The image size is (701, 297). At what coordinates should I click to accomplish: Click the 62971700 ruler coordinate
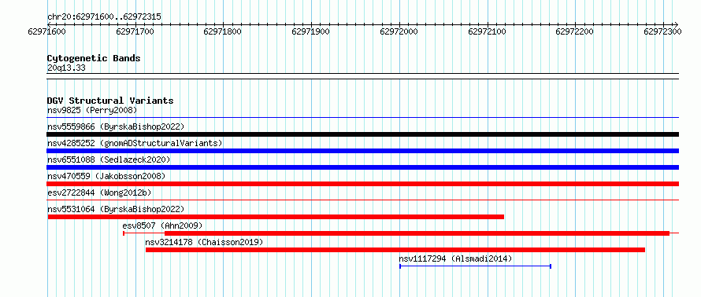(x=135, y=31)
